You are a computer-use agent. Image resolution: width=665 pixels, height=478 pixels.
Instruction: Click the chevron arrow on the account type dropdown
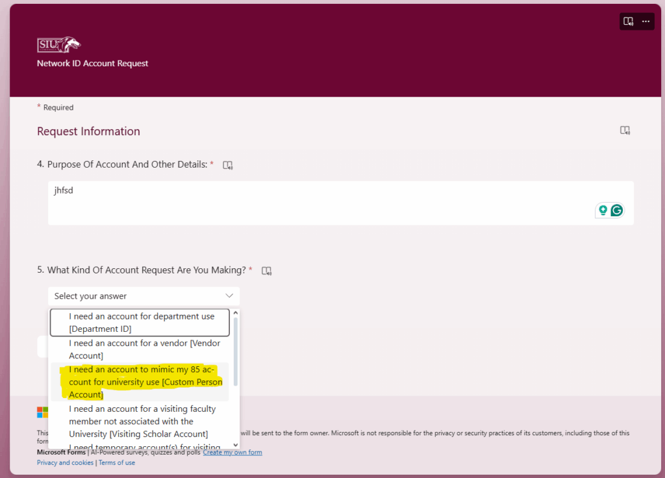[229, 296]
